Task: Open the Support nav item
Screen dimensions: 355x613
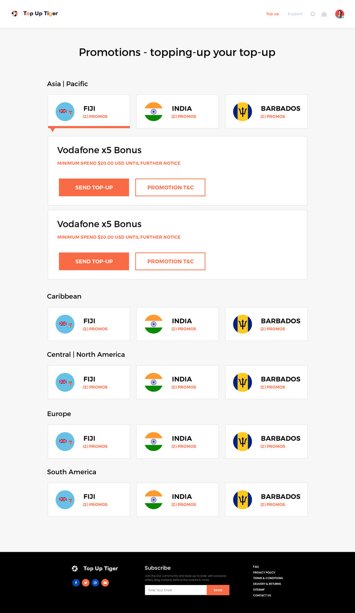Action: pyautogui.click(x=295, y=14)
